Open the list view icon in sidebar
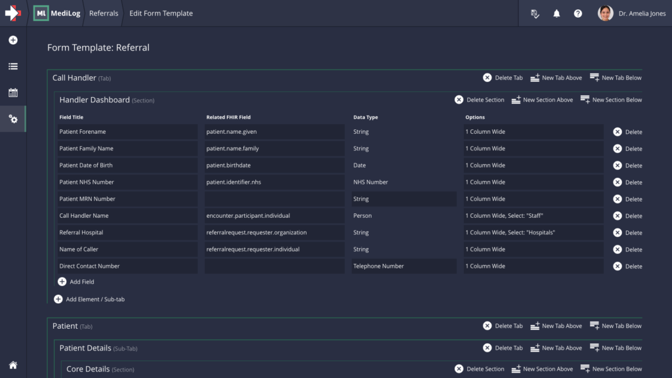 (x=13, y=66)
